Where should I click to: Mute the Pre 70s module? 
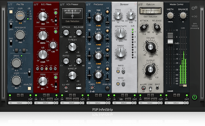click(18, 95)
